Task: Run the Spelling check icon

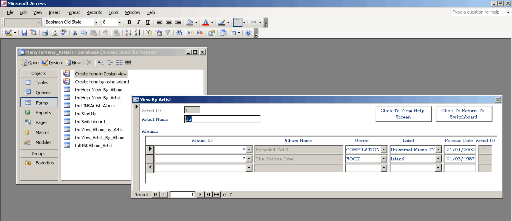Action: coord(63,33)
